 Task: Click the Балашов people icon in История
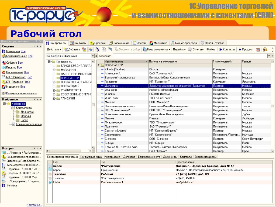[x=3, y=185]
